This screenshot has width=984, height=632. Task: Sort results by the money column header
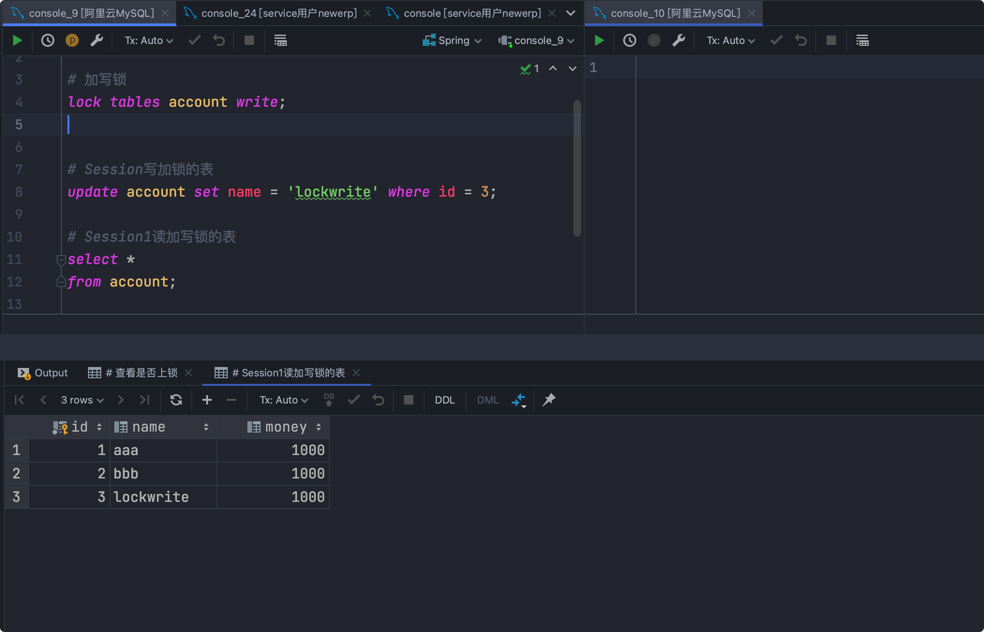(x=285, y=427)
